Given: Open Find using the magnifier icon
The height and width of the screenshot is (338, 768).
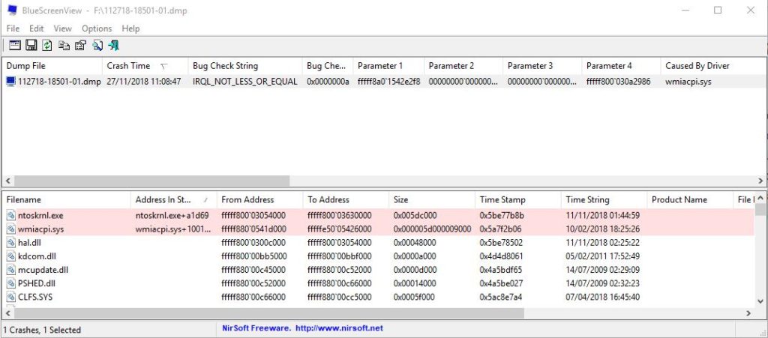Looking at the screenshot, I should tap(97, 46).
